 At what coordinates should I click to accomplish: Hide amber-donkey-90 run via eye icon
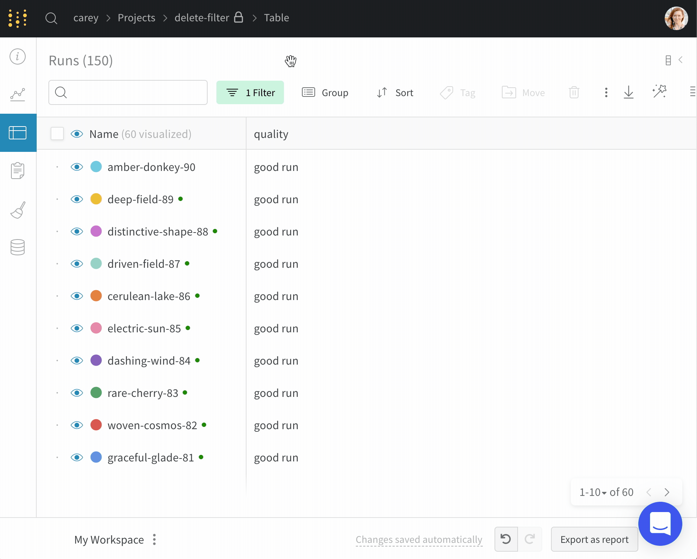pos(77,167)
